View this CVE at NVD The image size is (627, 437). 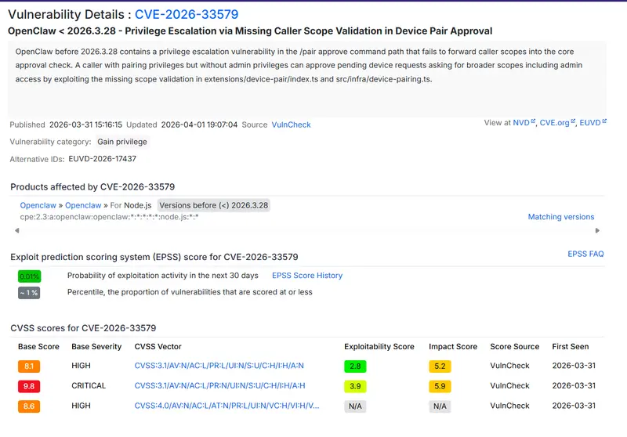521,123
